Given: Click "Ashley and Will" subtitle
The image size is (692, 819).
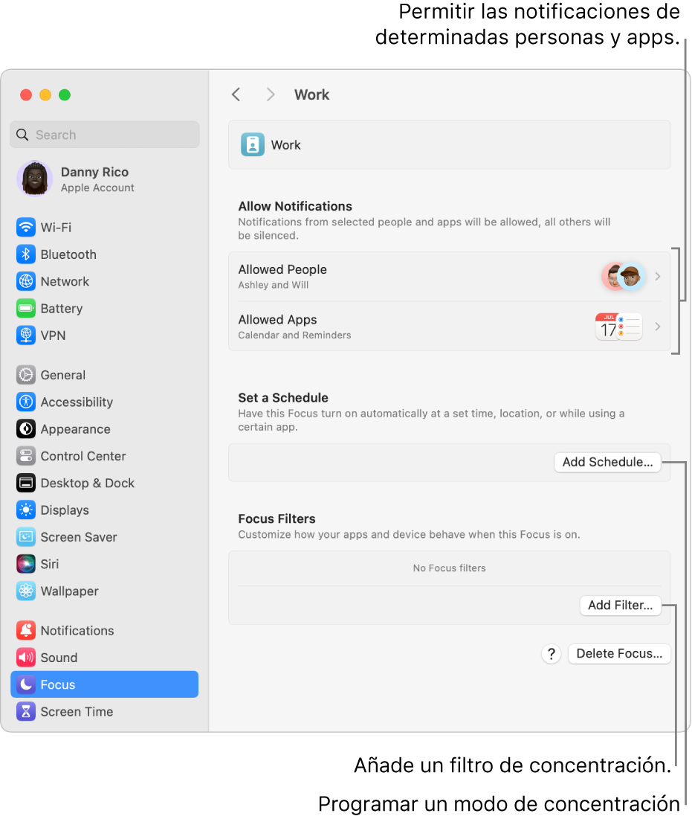Looking at the screenshot, I should tap(273, 285).
